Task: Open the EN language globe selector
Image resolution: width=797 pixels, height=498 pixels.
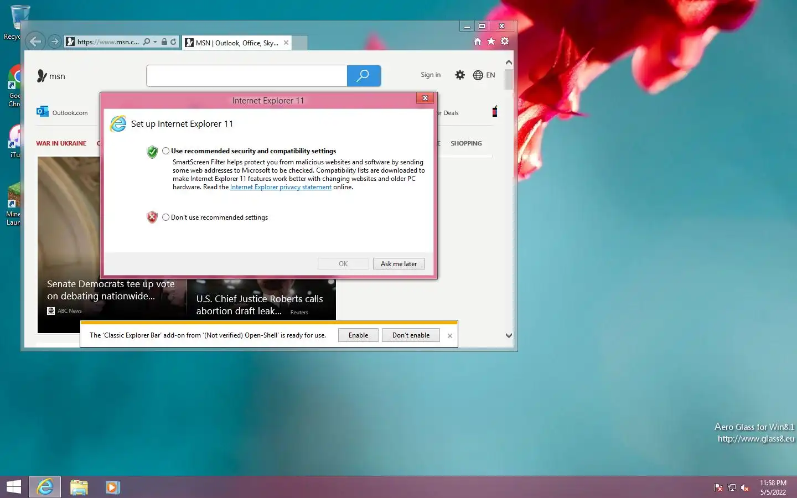Action: point(484,75)
